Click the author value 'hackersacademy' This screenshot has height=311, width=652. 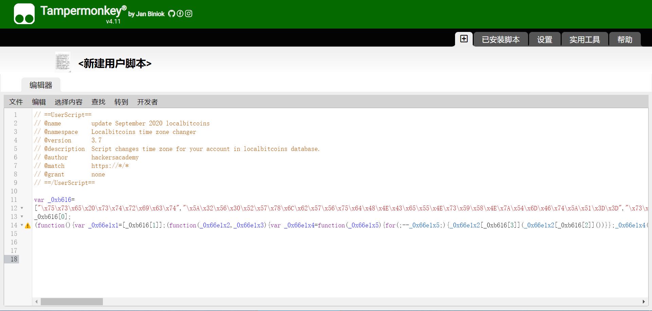coord(115,157)
